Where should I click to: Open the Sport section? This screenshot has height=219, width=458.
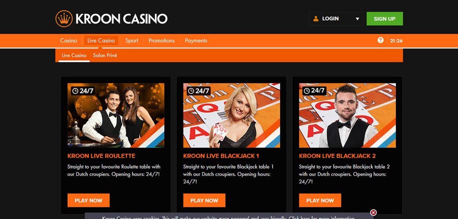tap(132, 41)
